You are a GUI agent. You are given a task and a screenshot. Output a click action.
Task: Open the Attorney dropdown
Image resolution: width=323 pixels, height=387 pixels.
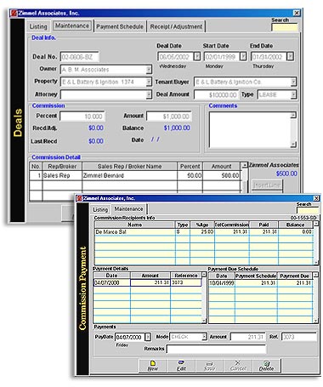(149, 94)
